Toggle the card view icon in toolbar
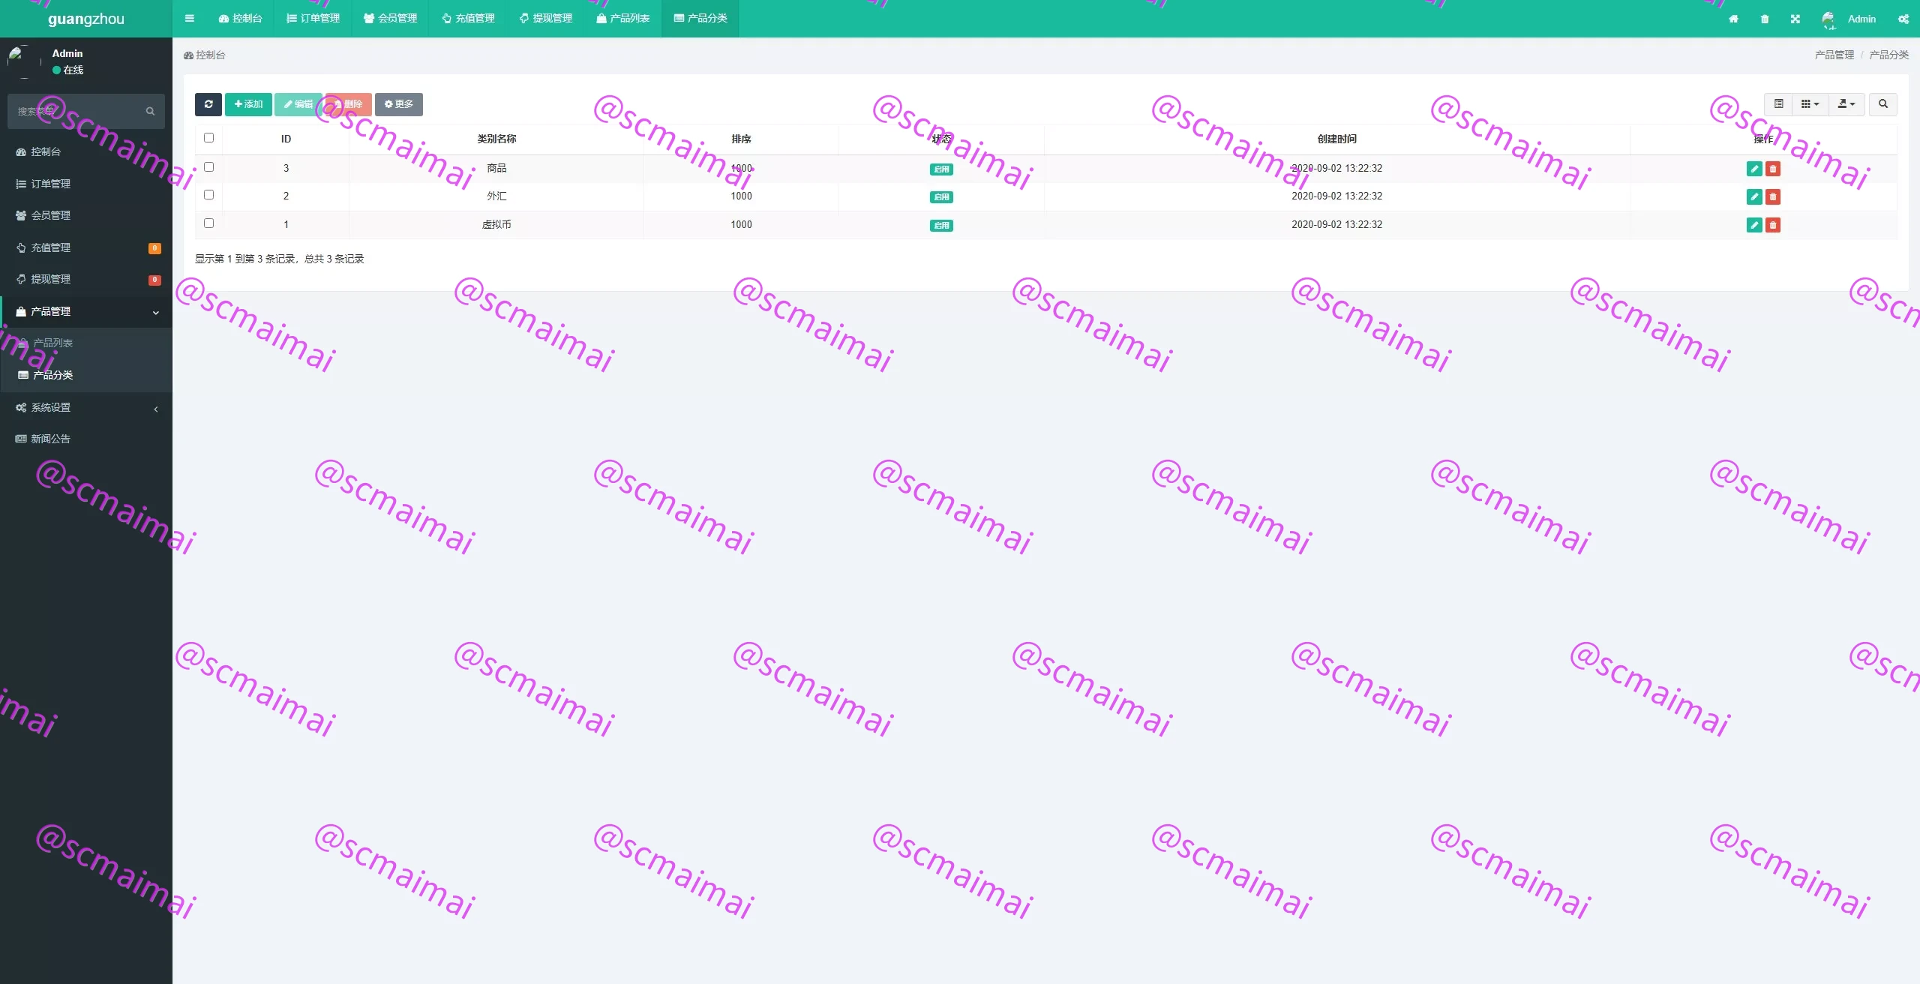The width and height of the screenshot is (1920, 984). 1778,104
